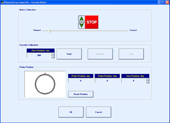
Task: Minimize the Encoder/Motor window
Action: [x=159, y=2]
